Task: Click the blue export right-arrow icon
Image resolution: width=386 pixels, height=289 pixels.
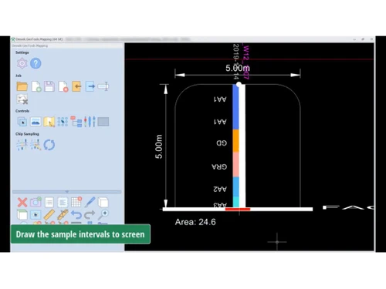Action: (x=90, y=86)
